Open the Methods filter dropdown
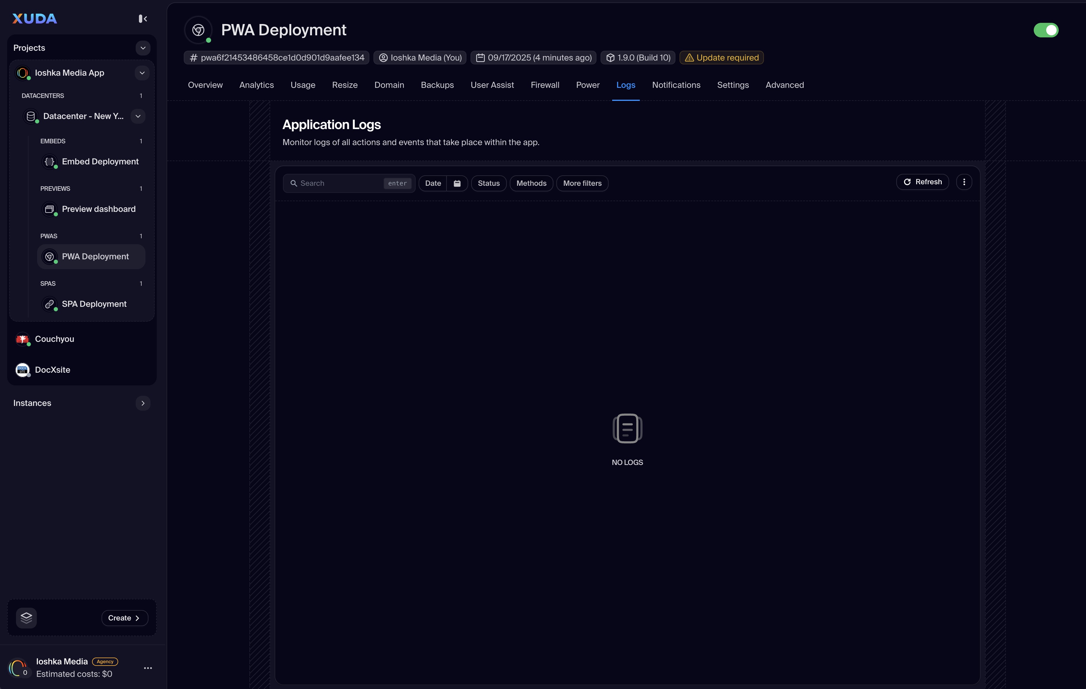 pos(531,183)
